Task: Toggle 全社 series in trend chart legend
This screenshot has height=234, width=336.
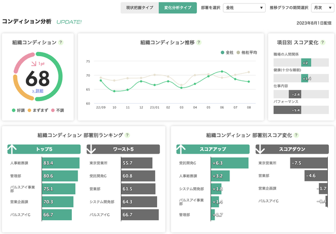Action: coord(226,53)
